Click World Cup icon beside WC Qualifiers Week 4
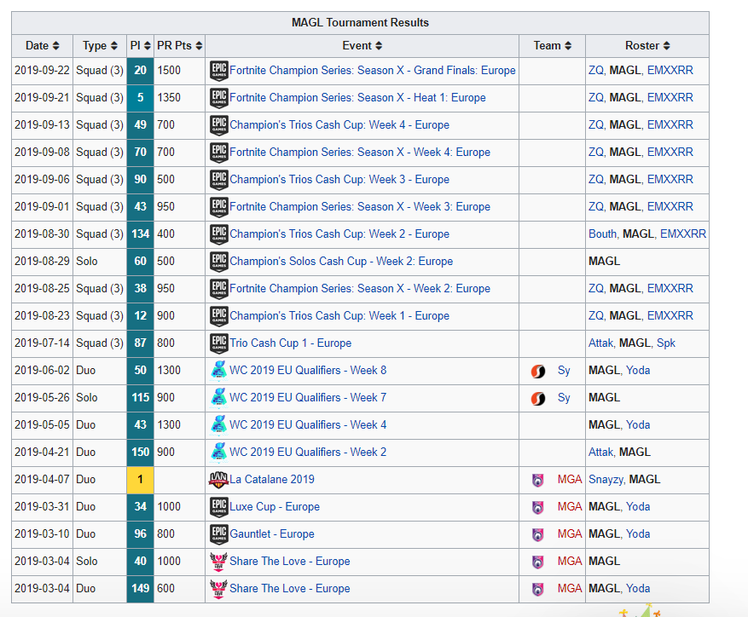Viewport: 748px width, 617px height. click(219, 425)
